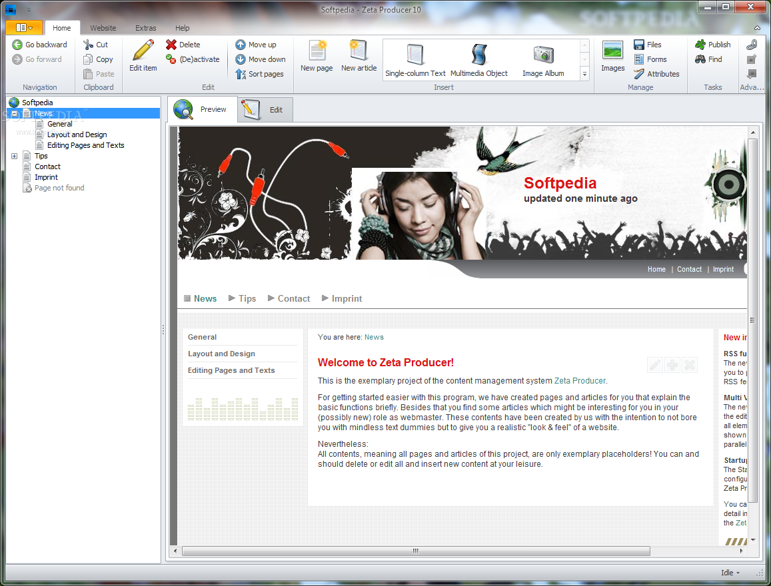Open the Help ribbon tab
771x586 pixels.
pyautogui.click(x=182, y=28)
